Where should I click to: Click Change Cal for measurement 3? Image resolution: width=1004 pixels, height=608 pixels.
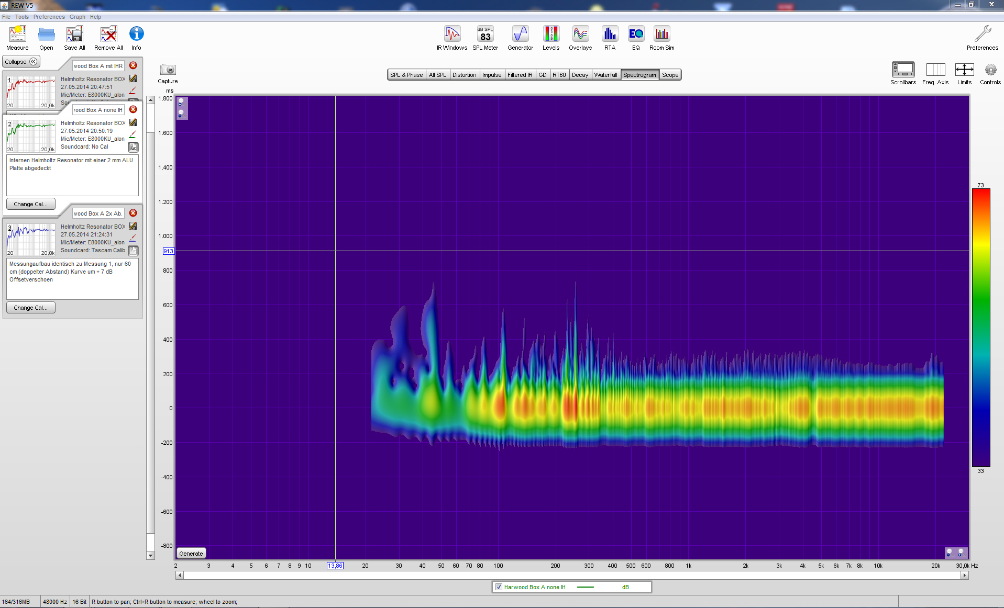click(31, 308)
